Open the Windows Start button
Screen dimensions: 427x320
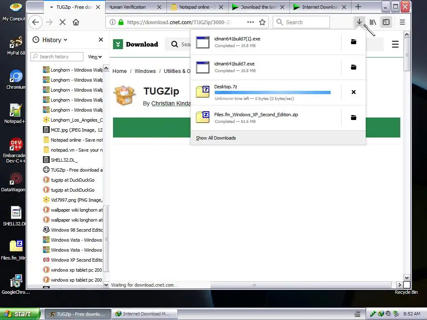(20, 314)
